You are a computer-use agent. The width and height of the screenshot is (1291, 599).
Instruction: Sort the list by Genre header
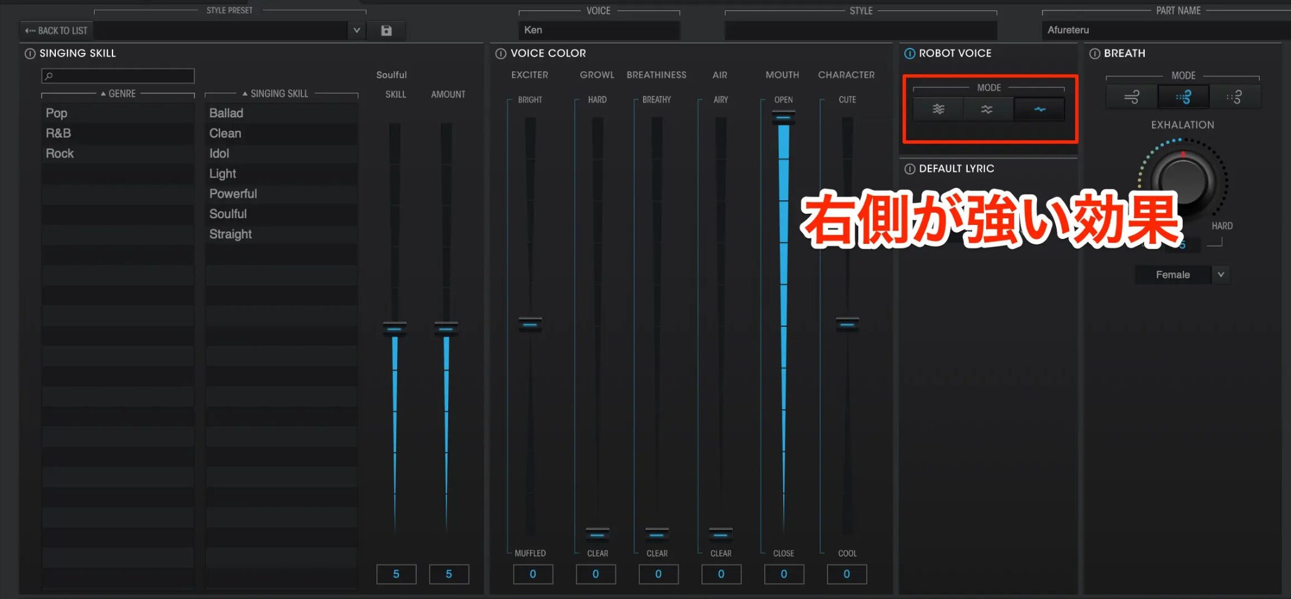pos(118,94)
